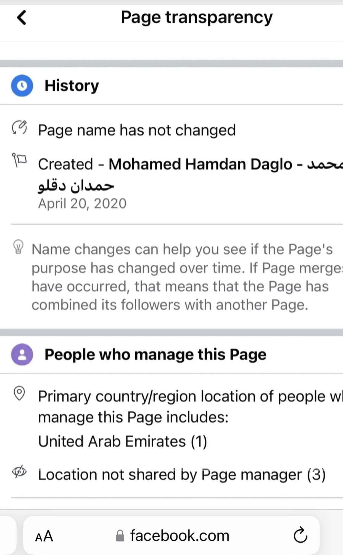This screenshot has height=555, width=343.
Task: Click Location not shared by Page manager row
Action: click(182, 475)
